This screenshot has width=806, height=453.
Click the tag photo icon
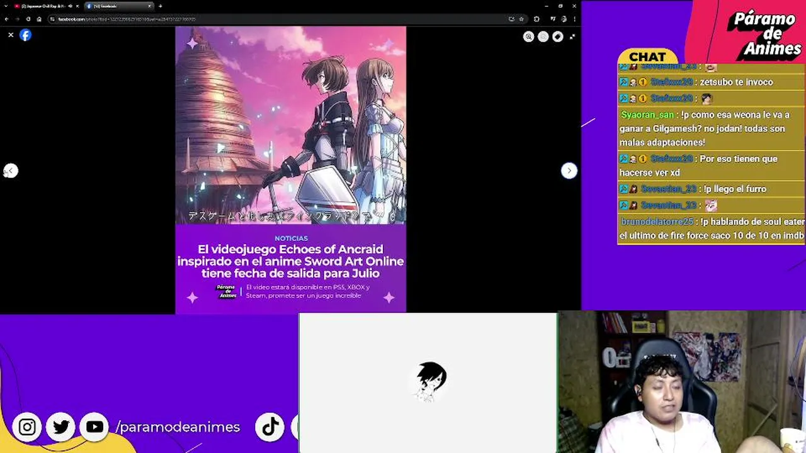point(557,36)
